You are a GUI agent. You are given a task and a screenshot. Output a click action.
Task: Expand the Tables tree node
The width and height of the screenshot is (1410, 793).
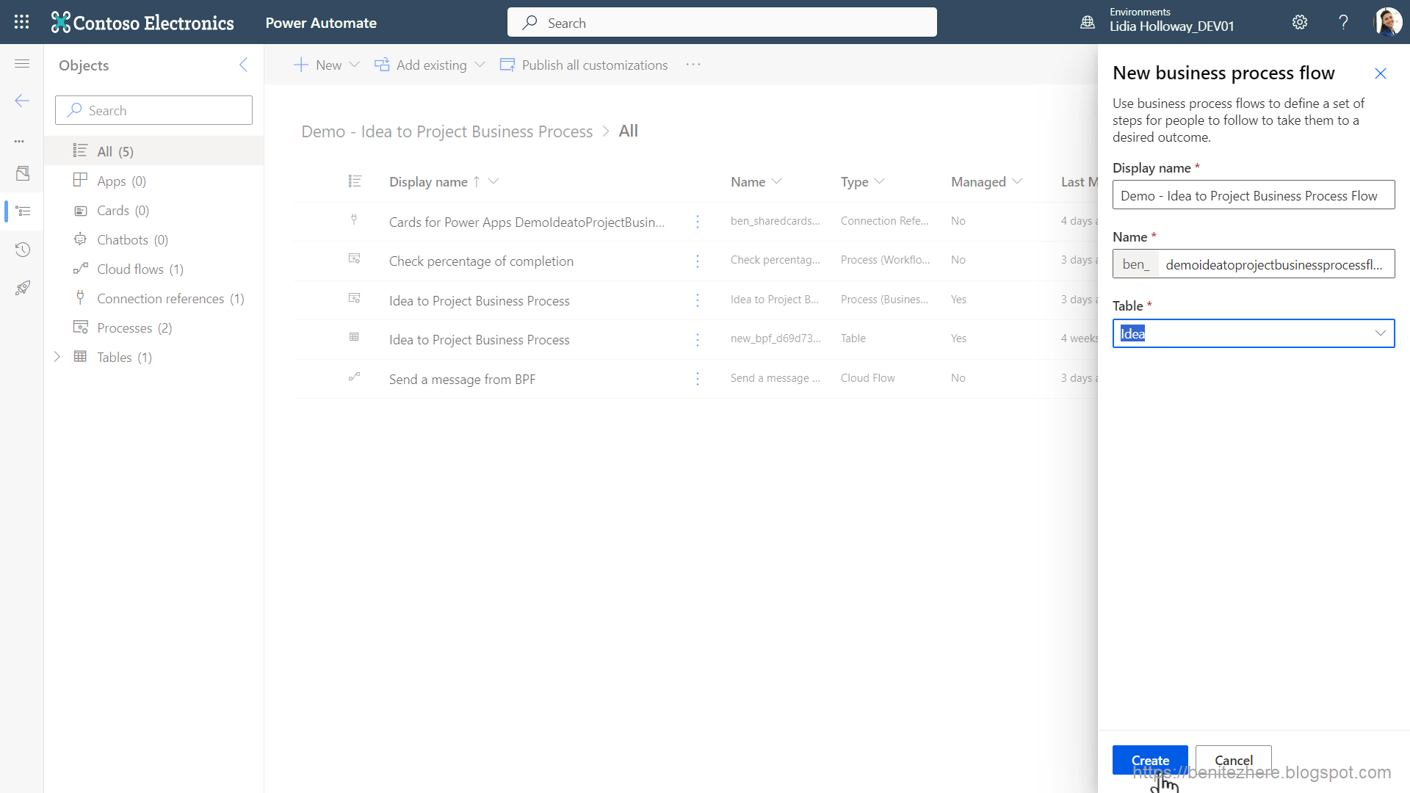57,357
